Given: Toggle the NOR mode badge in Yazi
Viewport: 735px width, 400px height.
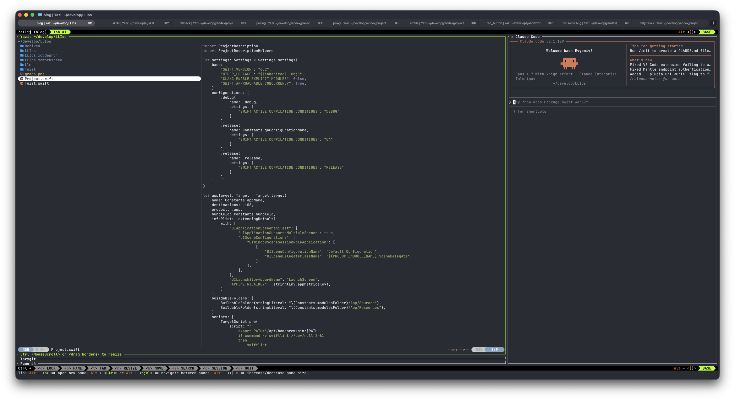Looking at the screenshot, I should (x=26, y=350).
